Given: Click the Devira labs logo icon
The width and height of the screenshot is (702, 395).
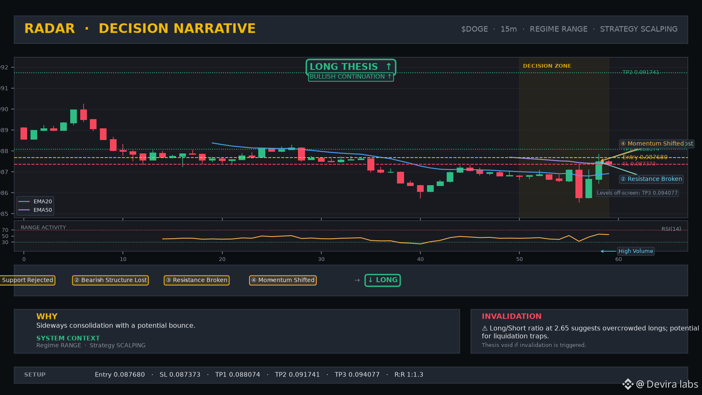Looking at the screenshot, I should (628, 384).
